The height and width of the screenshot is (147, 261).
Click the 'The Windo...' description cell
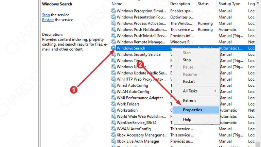tap(181, 23)
